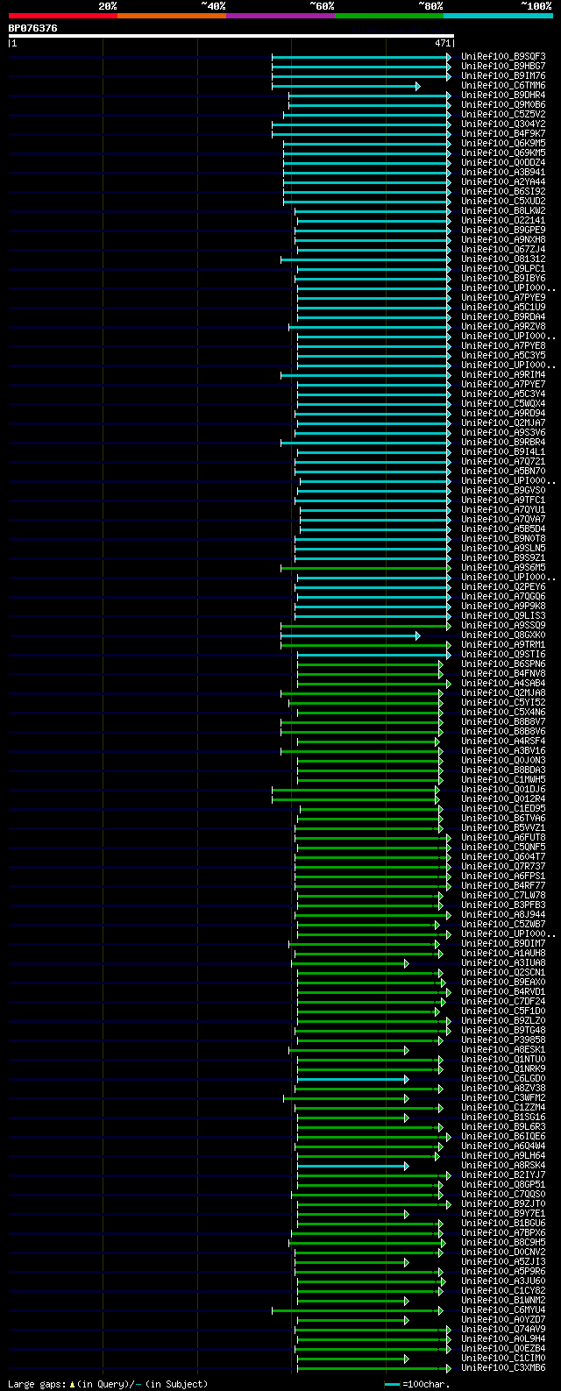The image size is (561, 1391).
Task: Click the 471 query length label
Action: click(442, 43)
